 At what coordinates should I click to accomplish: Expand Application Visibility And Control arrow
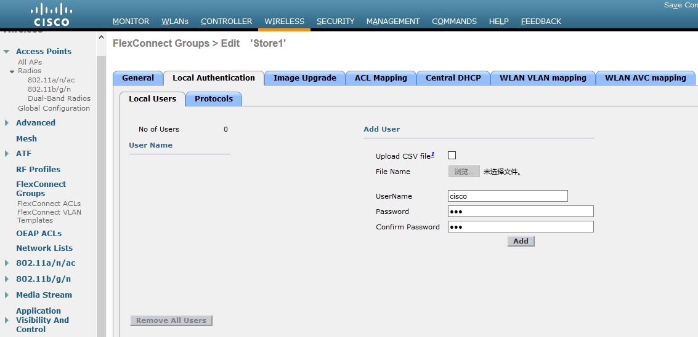(x=7, y=320)
